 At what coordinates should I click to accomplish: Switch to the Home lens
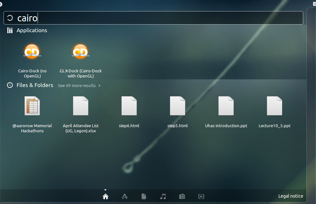click(x=106, y=196)
